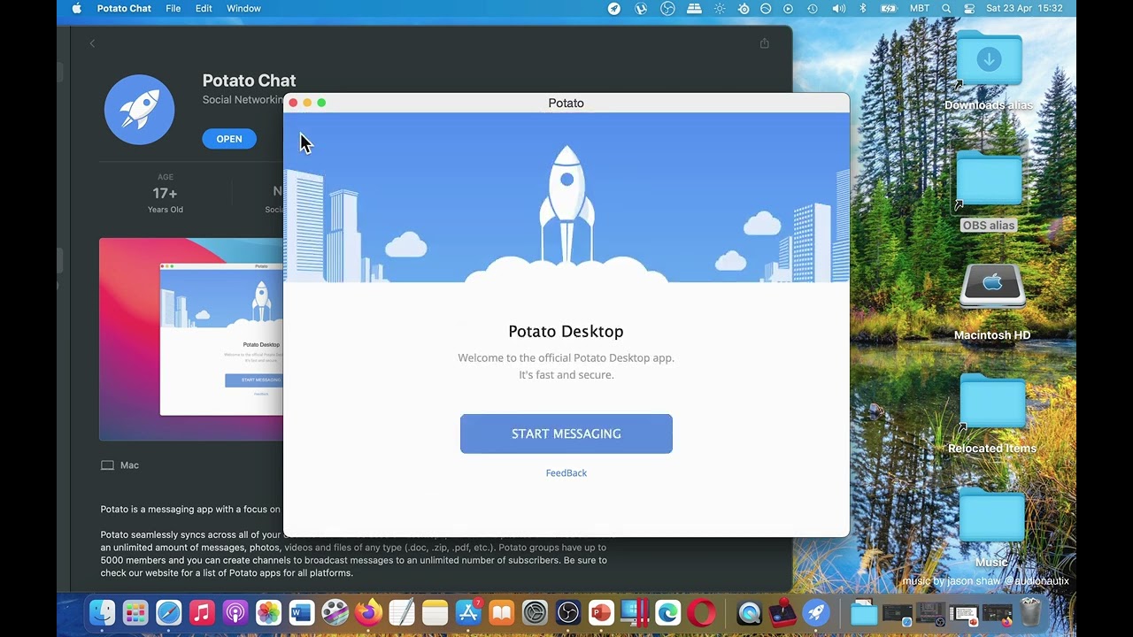Click the App Store share icon
This screenshot has width=1133, height=637.
tap(764, 43)
